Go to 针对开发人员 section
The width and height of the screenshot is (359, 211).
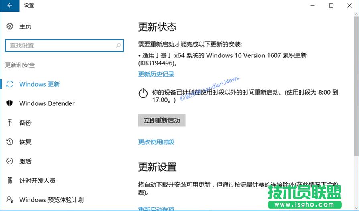click(x=37, y=181)
